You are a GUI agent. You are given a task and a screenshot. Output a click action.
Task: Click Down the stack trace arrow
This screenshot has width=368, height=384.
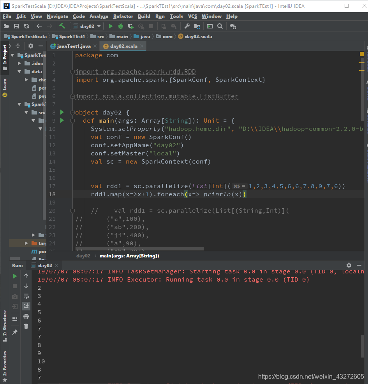tap(26, 286)
